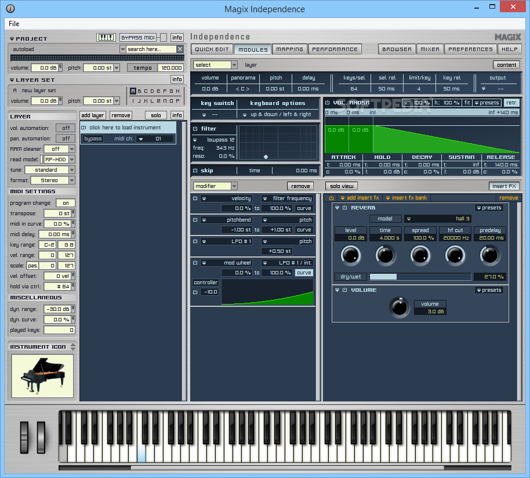Toggle program change on button
The image size is (530, 478).
(x=66, y=203)
